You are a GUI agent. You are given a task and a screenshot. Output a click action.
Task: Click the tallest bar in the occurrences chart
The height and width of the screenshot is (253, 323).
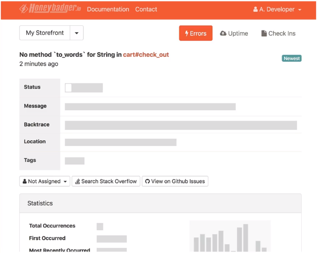coord(245,237)
